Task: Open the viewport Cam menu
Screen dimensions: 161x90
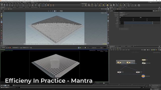Action: point(106,13)
